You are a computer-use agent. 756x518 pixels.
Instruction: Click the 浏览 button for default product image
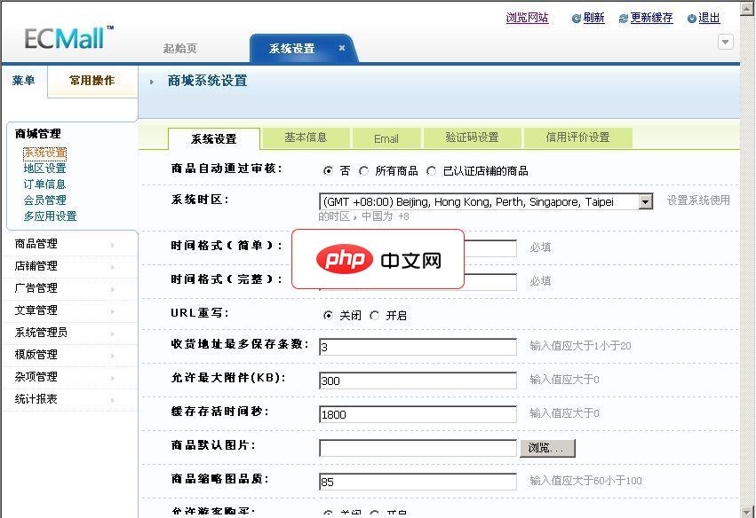click(x=546, y=448)
